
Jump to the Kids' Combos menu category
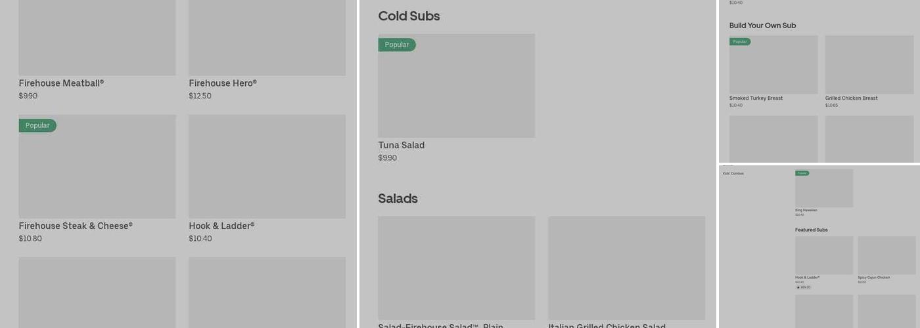coord(733,173)
